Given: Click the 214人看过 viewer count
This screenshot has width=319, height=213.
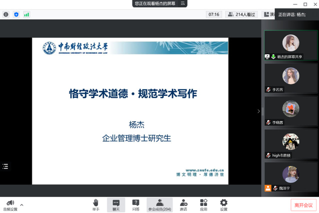Looking at the screenshot, I should pyautogui.click(x=241, y=14).
